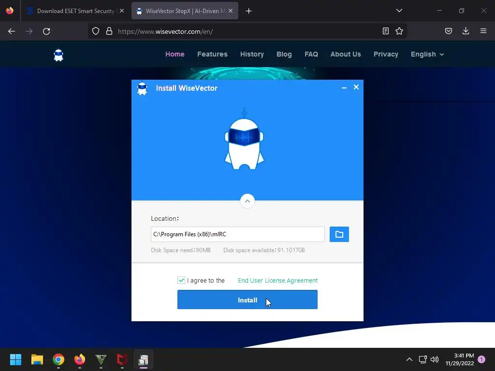Open the Features page in the site navigation

212,54
